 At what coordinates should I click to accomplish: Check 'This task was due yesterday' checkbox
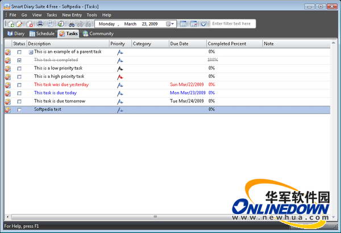tap(19, 85)
